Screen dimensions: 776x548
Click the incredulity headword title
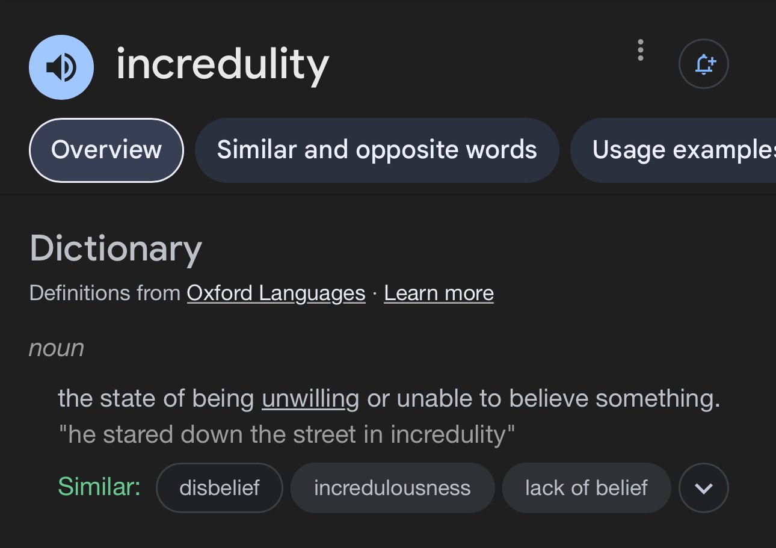pos(223,65)
